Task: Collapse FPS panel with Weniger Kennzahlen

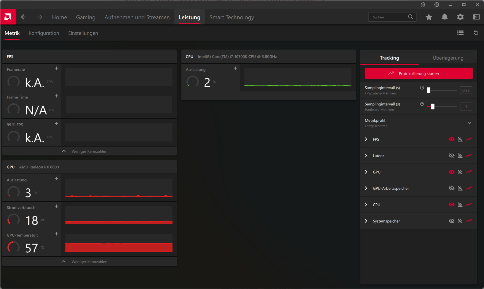Action: pyautogui.click(x=90, y=151)
